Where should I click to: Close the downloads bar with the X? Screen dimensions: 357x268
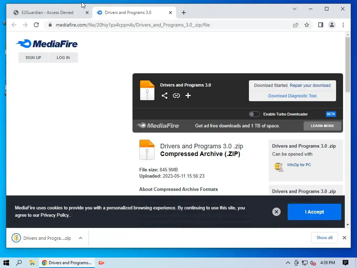click(x=344, y=238)
